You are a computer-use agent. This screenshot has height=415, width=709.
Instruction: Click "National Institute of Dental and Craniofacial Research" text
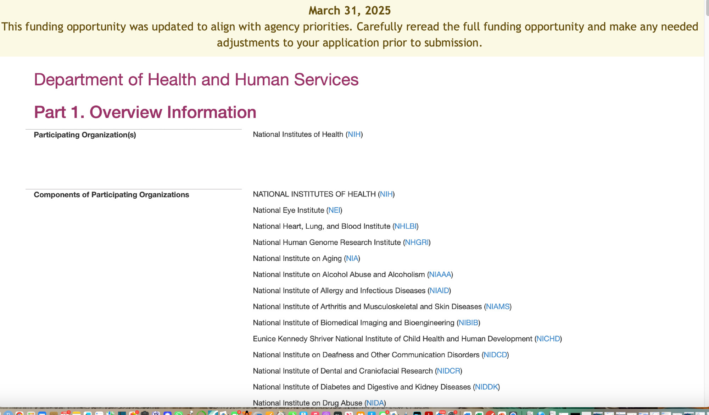tap(343, 371)
